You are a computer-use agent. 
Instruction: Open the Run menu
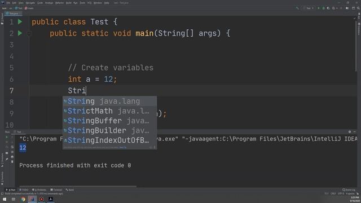pos(76,3)
